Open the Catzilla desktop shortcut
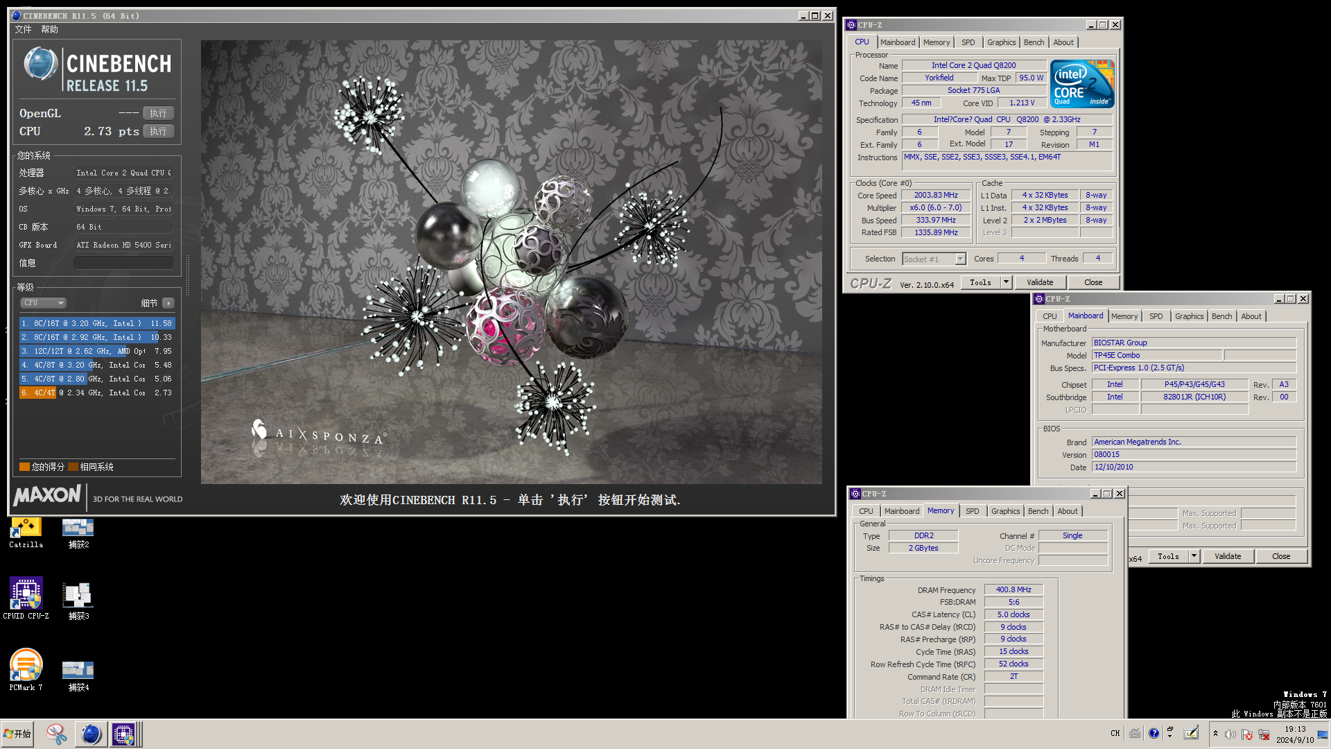 pos(26,531)
